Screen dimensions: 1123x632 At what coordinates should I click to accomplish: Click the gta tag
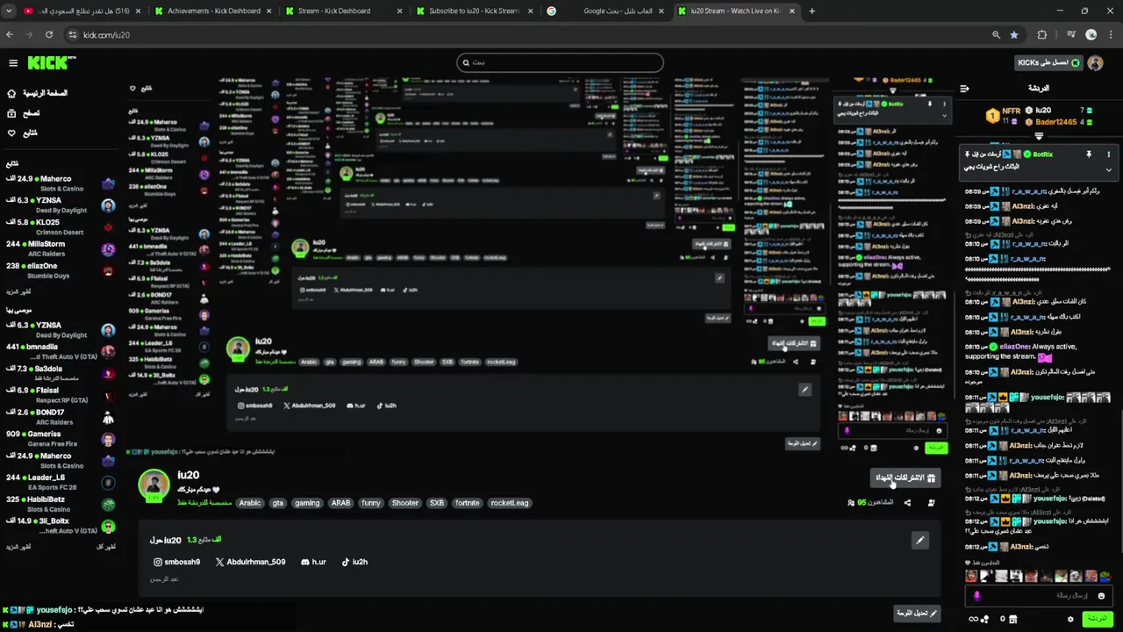(x=278, y=503)
